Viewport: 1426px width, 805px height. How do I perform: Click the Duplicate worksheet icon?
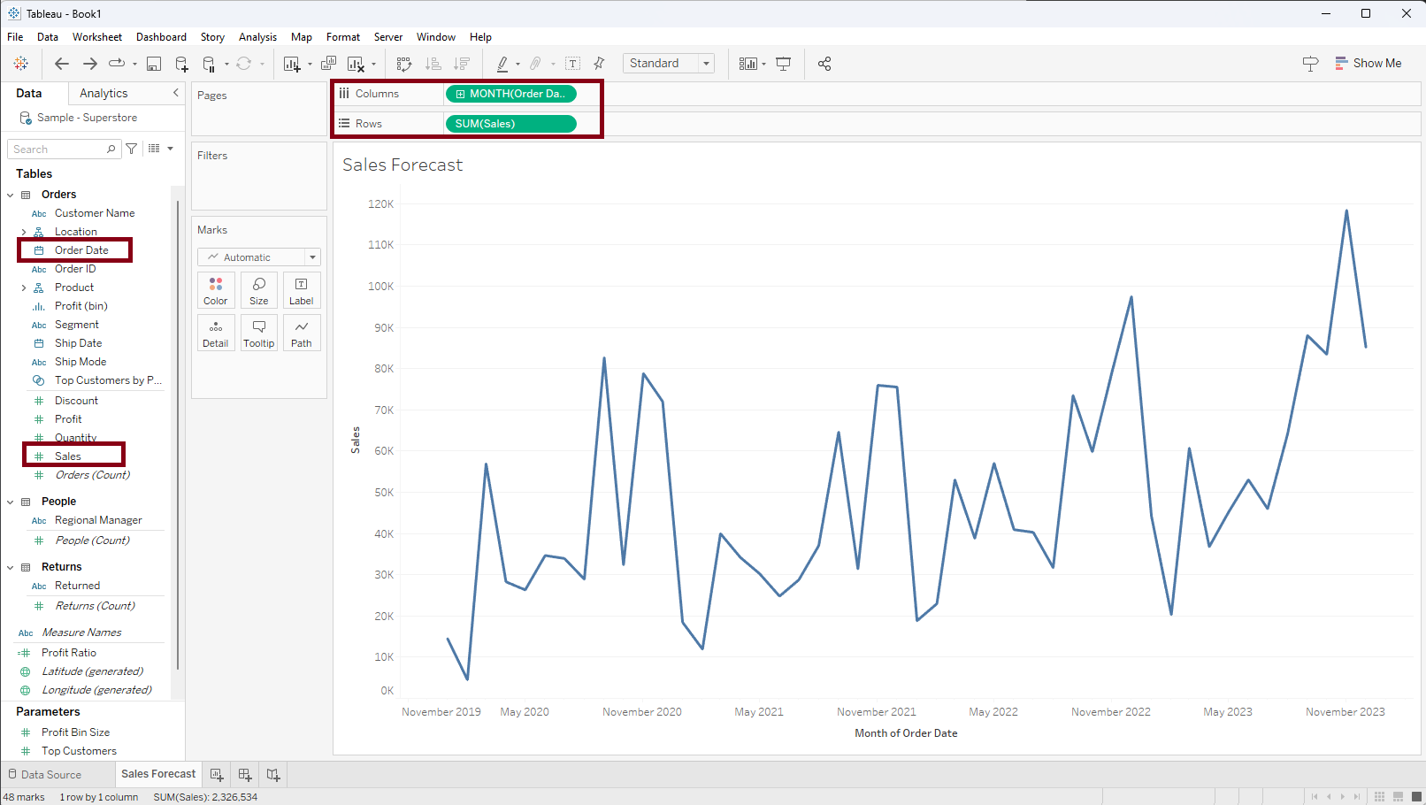pyautogui.click(x=328, y=64)
